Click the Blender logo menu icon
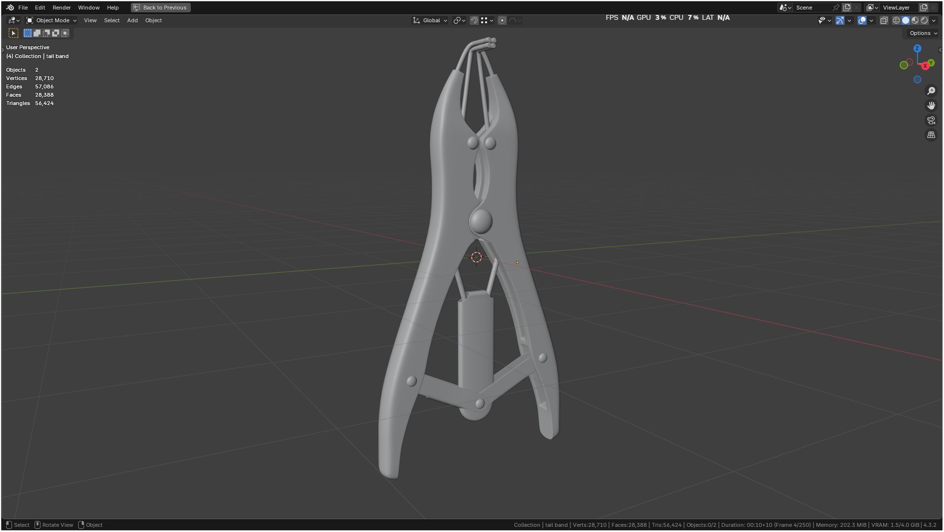This screenshot has height=532, width=944. (10, 7)
